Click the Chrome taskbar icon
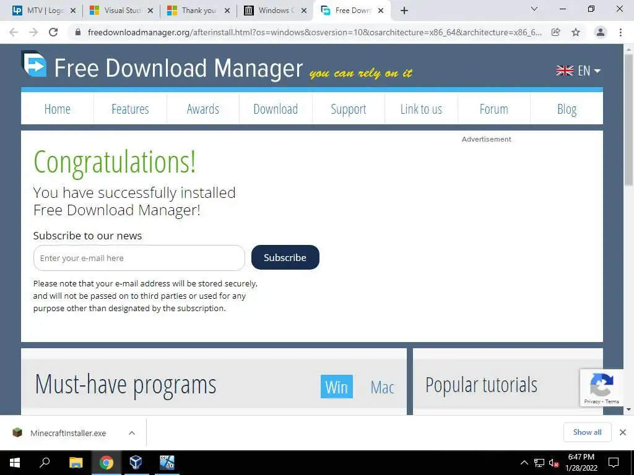 coord(106,463)
